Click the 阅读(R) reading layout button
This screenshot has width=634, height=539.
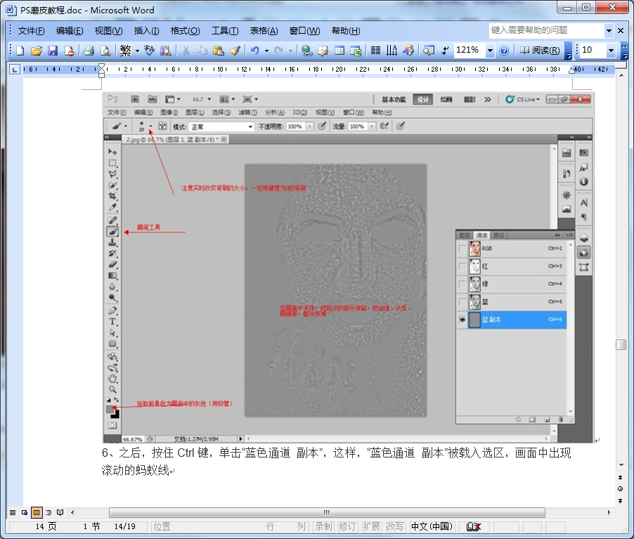(x=539, y=51)
